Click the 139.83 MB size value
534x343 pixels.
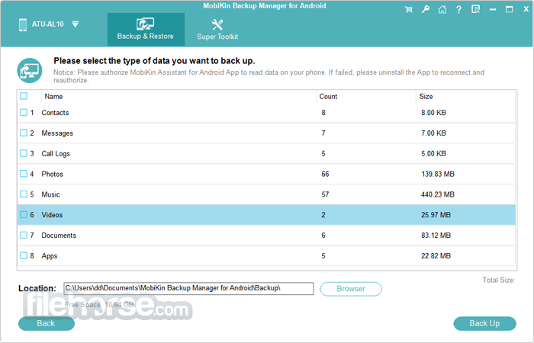point(438,175)
